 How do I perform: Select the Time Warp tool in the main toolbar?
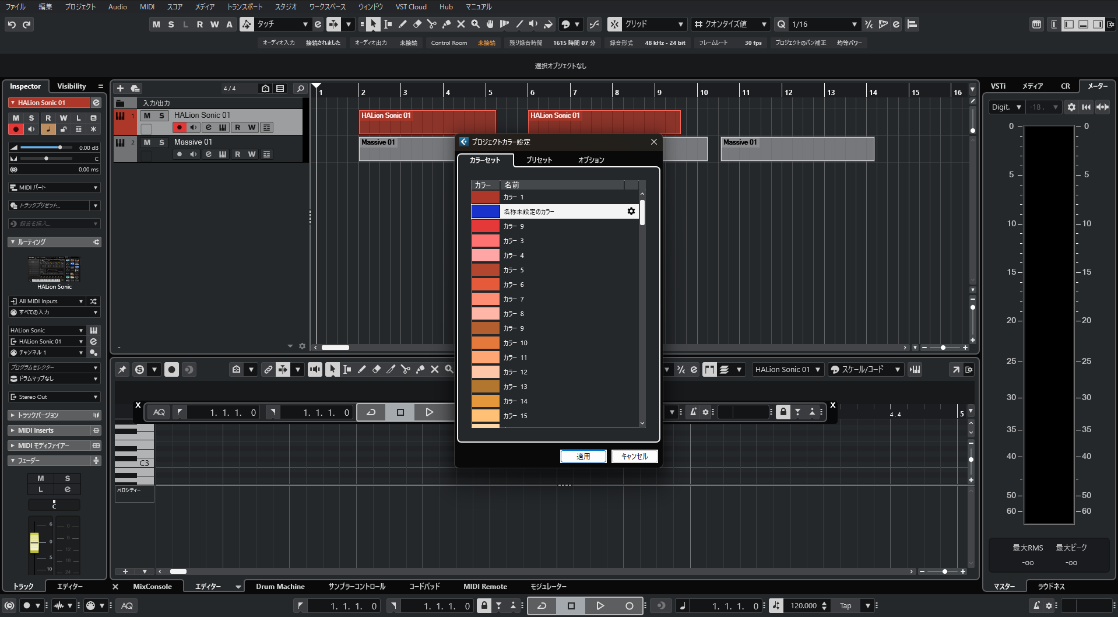click(x=505, y=24)
